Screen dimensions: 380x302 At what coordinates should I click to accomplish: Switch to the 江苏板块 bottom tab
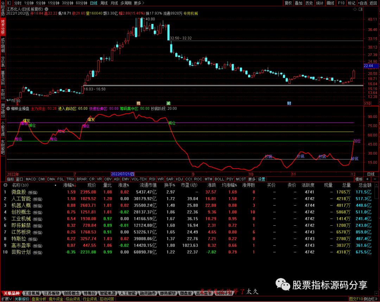click(x=52, y=293)
